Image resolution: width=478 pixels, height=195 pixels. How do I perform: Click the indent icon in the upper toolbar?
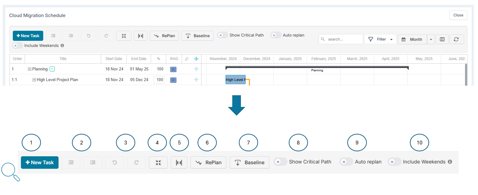[71, 36]
